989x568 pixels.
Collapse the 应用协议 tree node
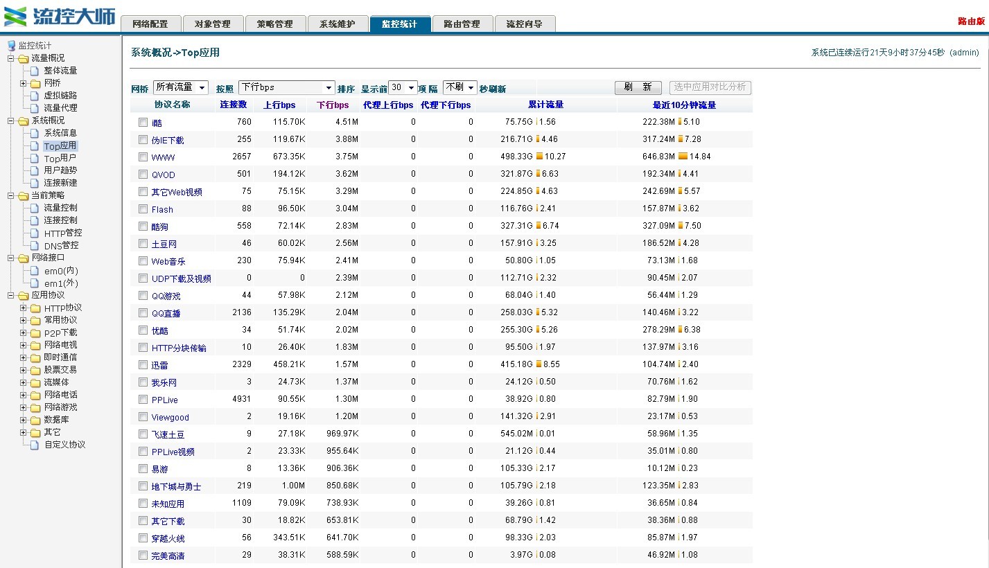(x=11, y=295)
